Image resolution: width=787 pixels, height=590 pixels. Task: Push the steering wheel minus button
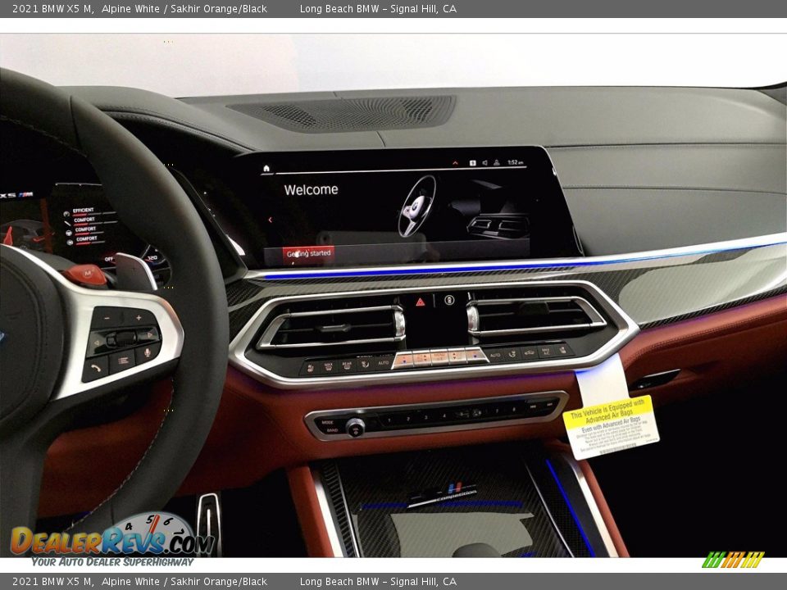107,318
